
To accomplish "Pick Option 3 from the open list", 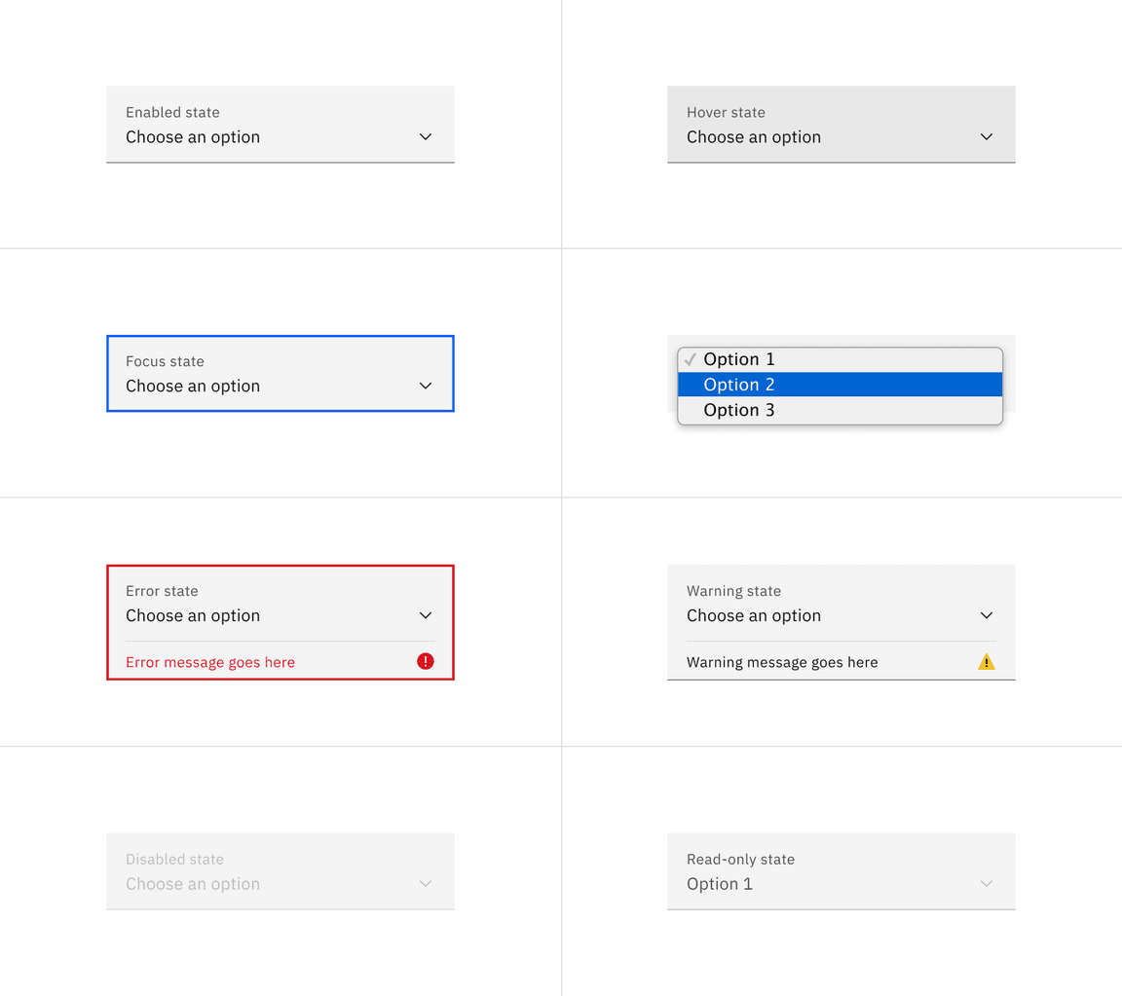I will click(x=739, y=410).
